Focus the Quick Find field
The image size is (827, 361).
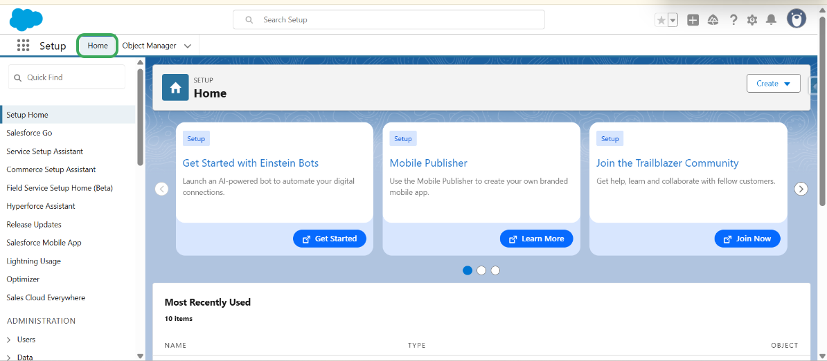[66, 77]
